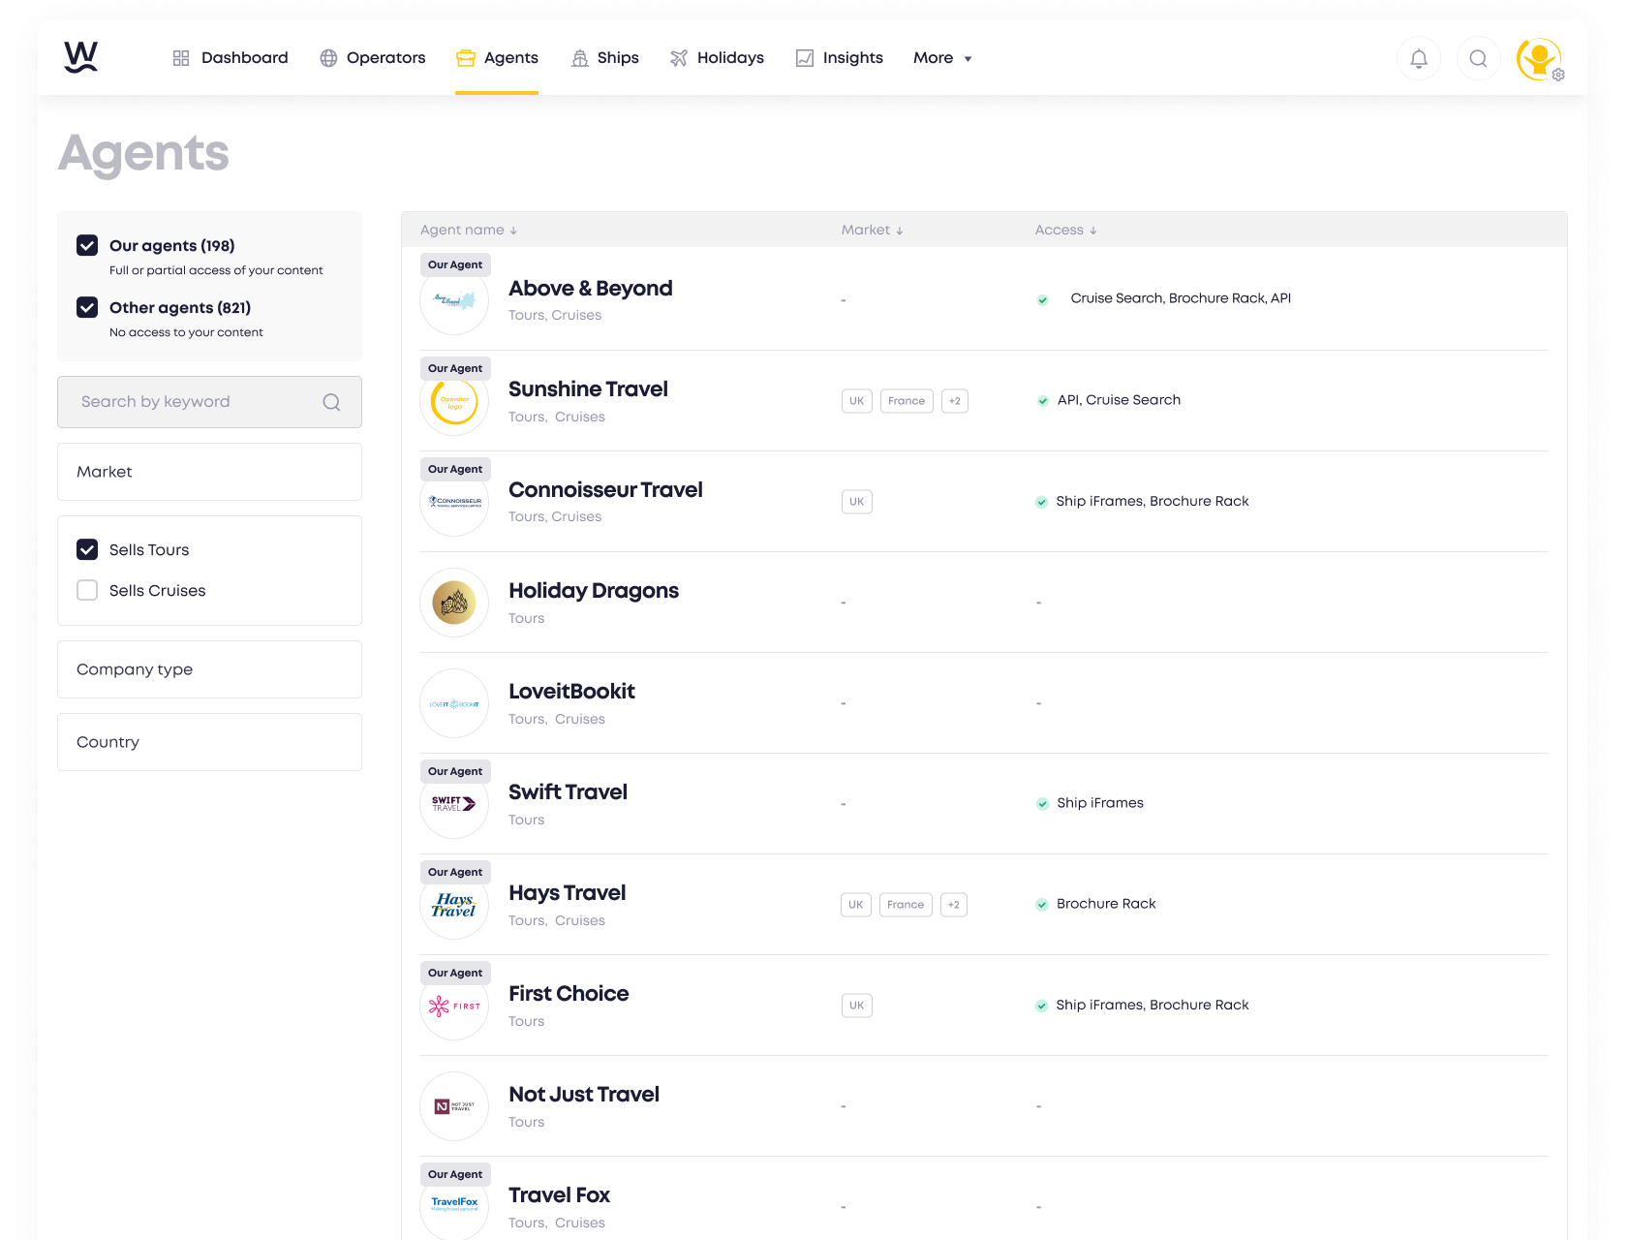Viewport: 1630px width, 1240px height.
Task: Click UK market tag for Connoisseur Travel
Action: click(857, 502)
